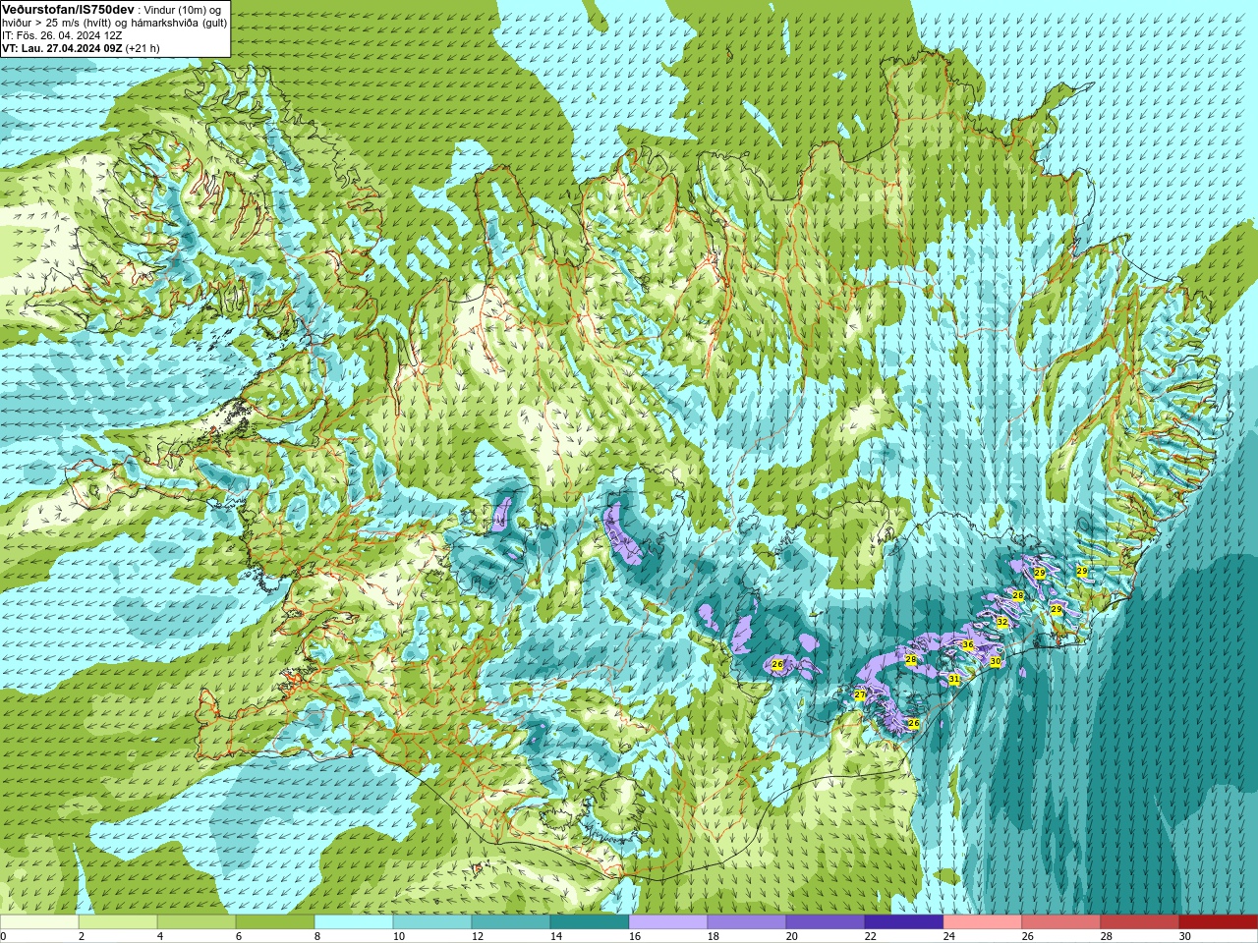The height and width of the screenshot is (943, 1258).
Task: Click the yellow gust label 30 on the map
Action: (x=995, y=662)
